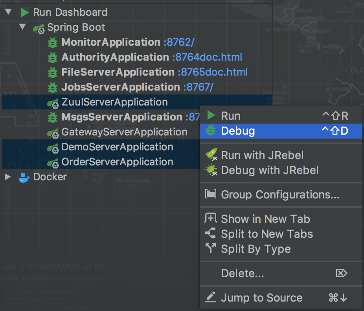
Task: Select MonitorApplication in the tree
Action: (x=111, y=42)
